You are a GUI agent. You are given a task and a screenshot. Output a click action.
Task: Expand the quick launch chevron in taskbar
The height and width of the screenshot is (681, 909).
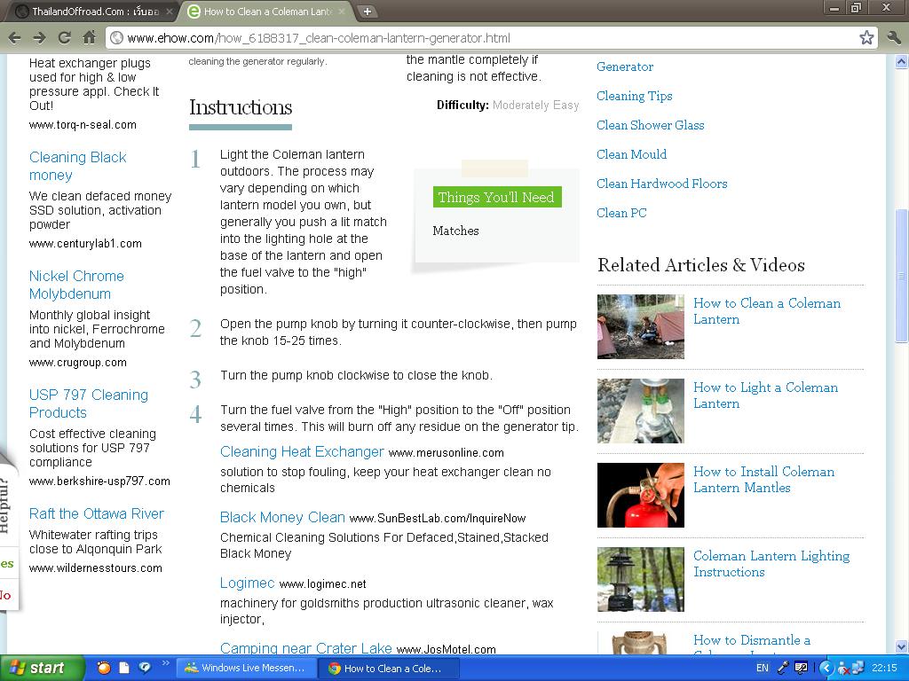163,668
